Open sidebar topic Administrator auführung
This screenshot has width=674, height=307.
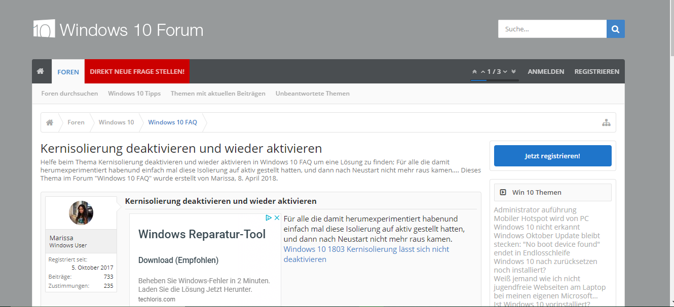coord(535,210)
